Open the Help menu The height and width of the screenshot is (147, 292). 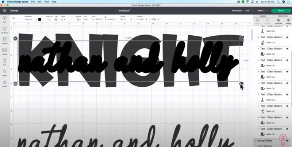[x=54, y=2]
